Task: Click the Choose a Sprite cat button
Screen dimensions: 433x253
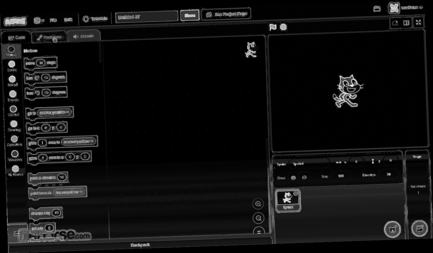Action: click(392, 229)
